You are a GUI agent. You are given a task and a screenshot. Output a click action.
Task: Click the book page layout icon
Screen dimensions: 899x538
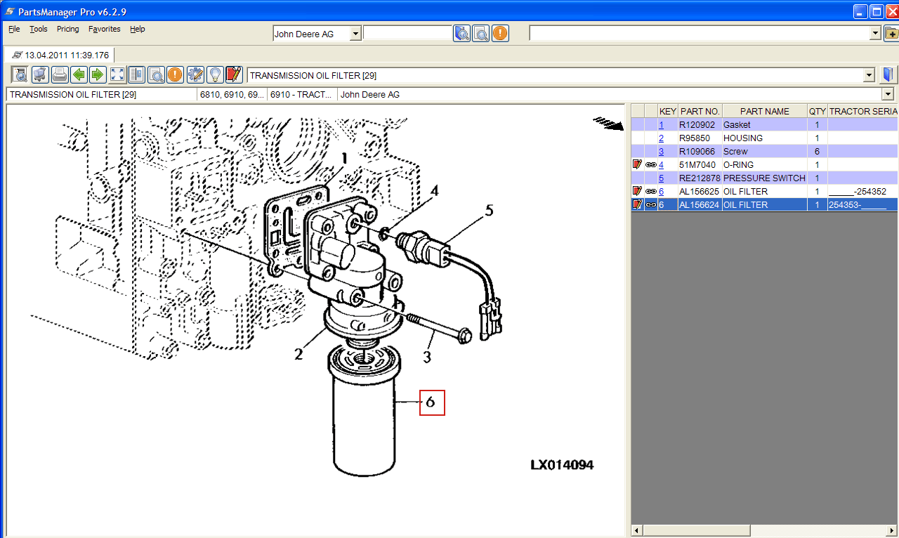click(x=136, y=75)
